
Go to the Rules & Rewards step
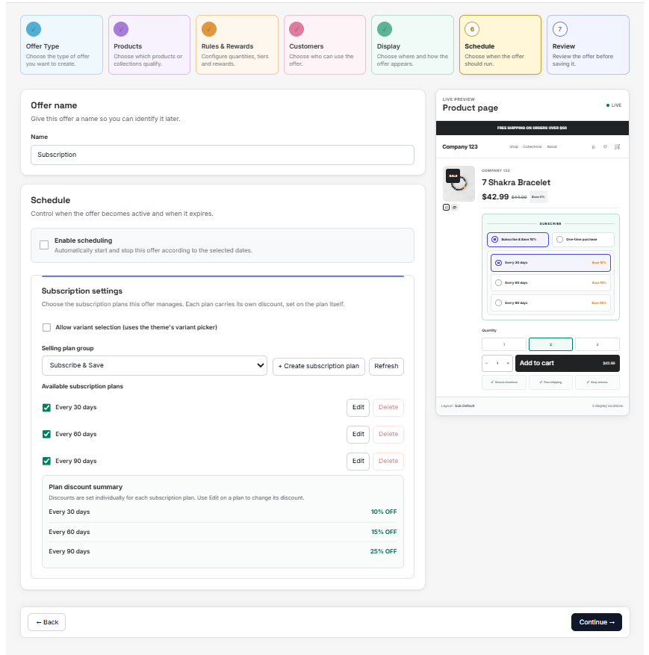click(237, 45)
